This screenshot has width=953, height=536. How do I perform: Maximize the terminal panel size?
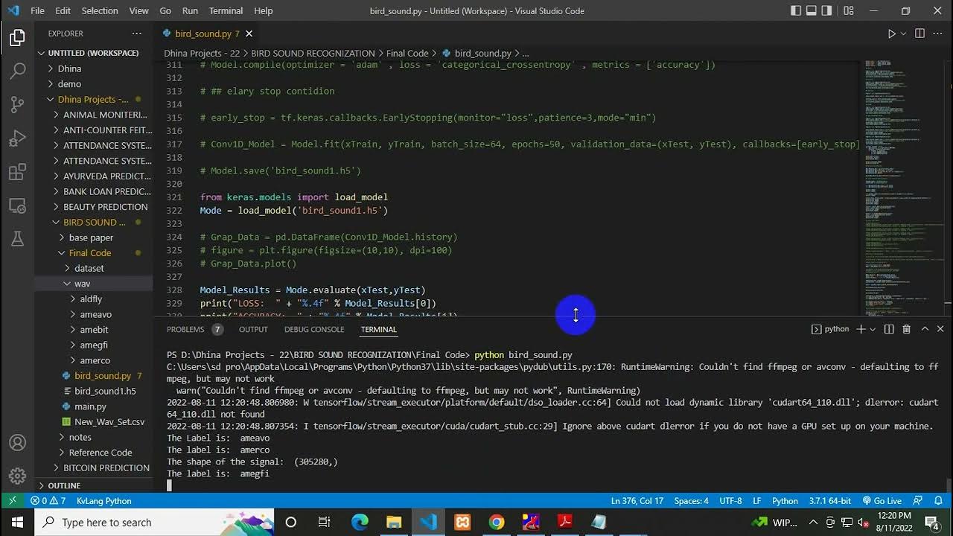tap(925, 329)
